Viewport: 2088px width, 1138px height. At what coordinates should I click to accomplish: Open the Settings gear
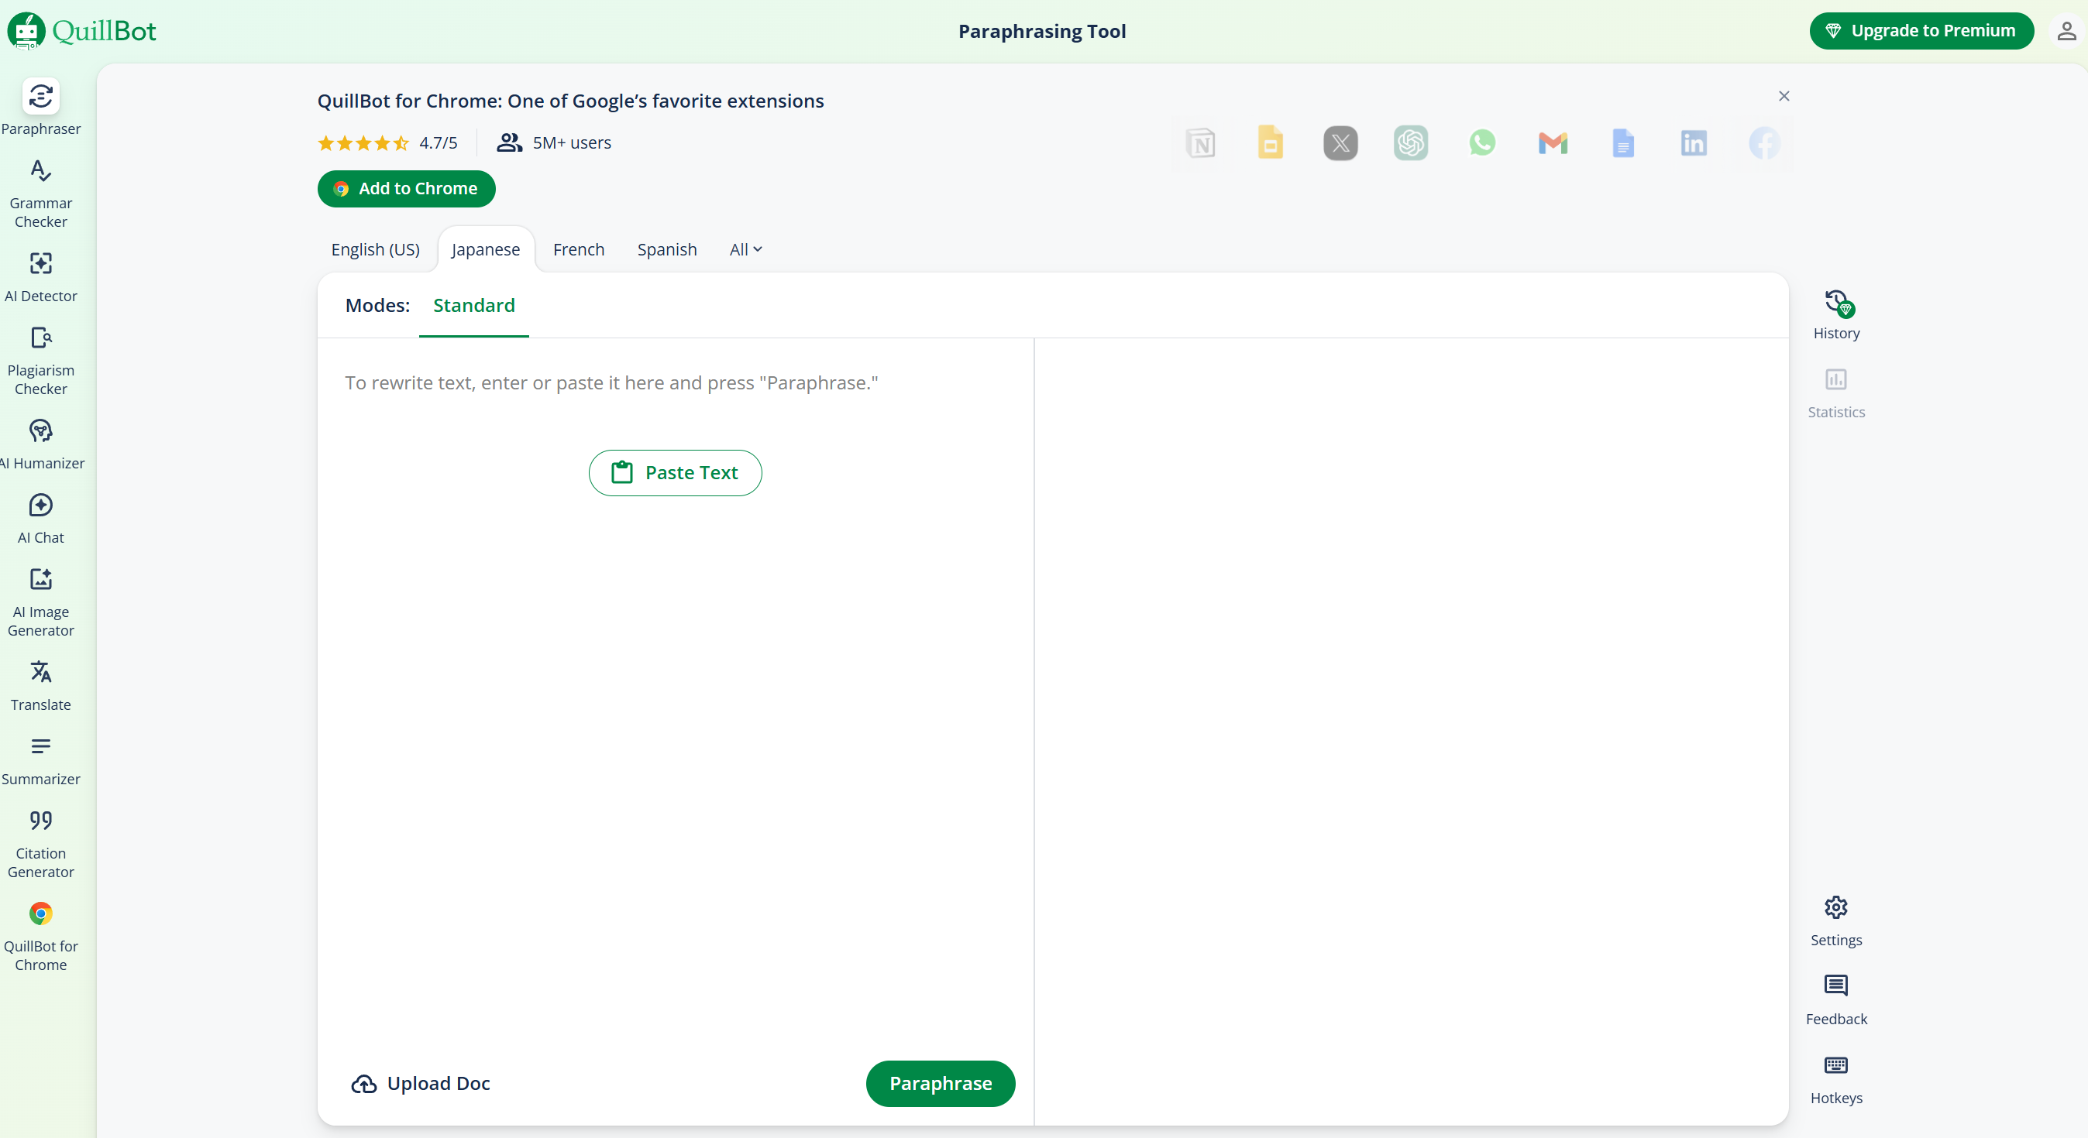click(x=1835, y=907)
